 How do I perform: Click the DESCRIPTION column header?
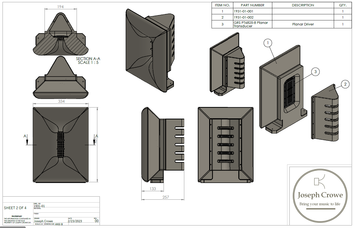click(x=303, y=5)
